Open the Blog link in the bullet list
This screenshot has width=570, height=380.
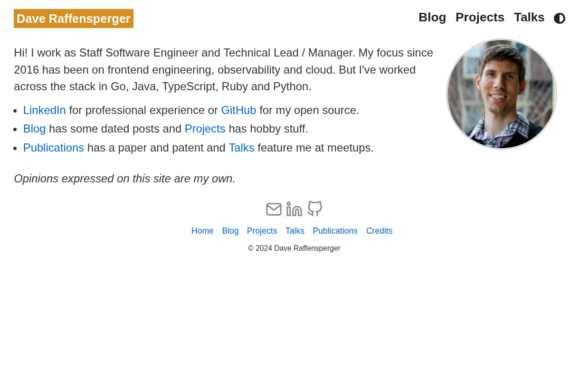click(x=35, y=129)
